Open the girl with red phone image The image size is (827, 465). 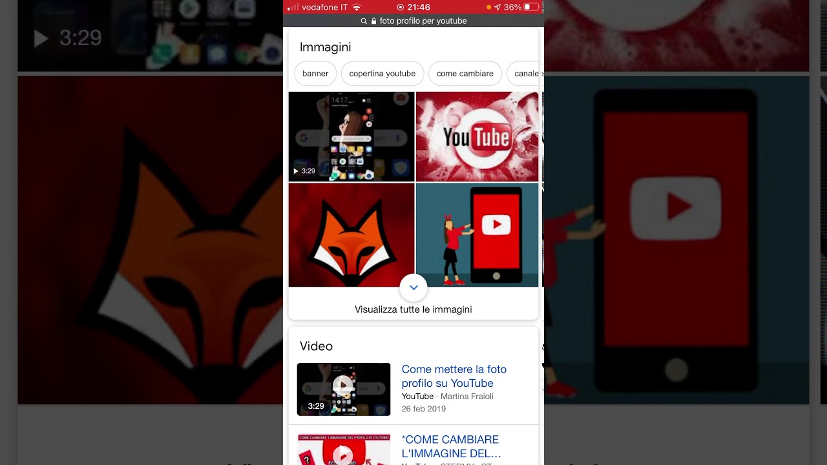point(477,235)
